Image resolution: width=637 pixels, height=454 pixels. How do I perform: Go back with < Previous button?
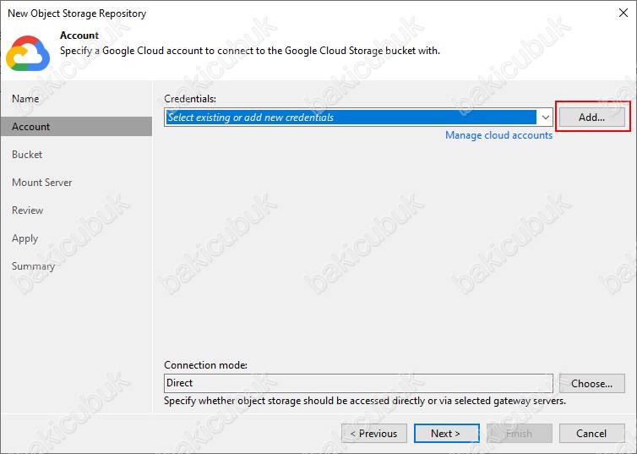tap(374, 433)
